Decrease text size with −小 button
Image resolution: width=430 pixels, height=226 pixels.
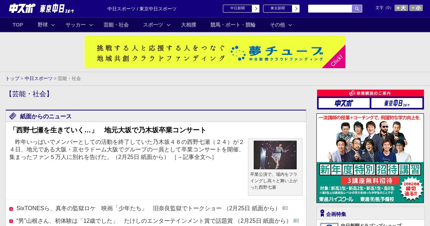click(416, 8)
